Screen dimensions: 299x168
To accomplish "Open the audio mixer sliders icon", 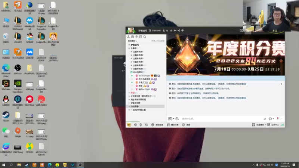I will tap(146, 125).
